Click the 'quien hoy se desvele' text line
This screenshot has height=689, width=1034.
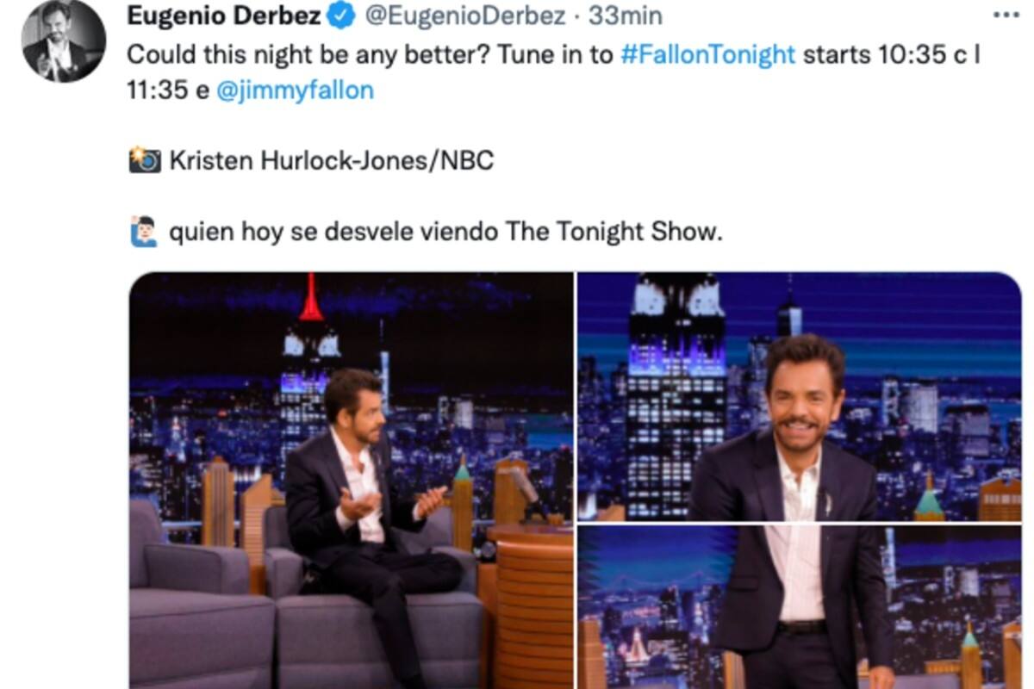[445, 232]
